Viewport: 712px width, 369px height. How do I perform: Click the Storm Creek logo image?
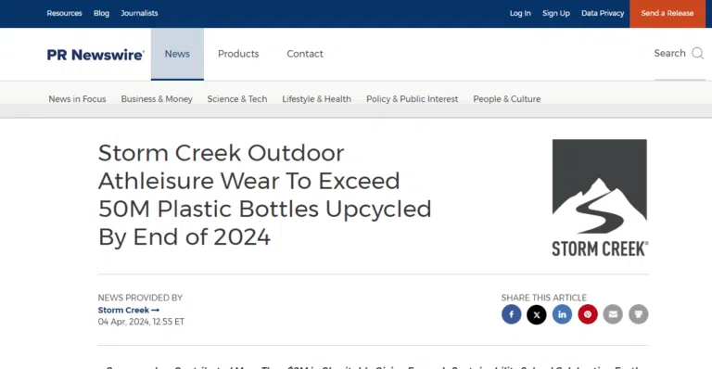pyautogui.click(x=600, y=197)
